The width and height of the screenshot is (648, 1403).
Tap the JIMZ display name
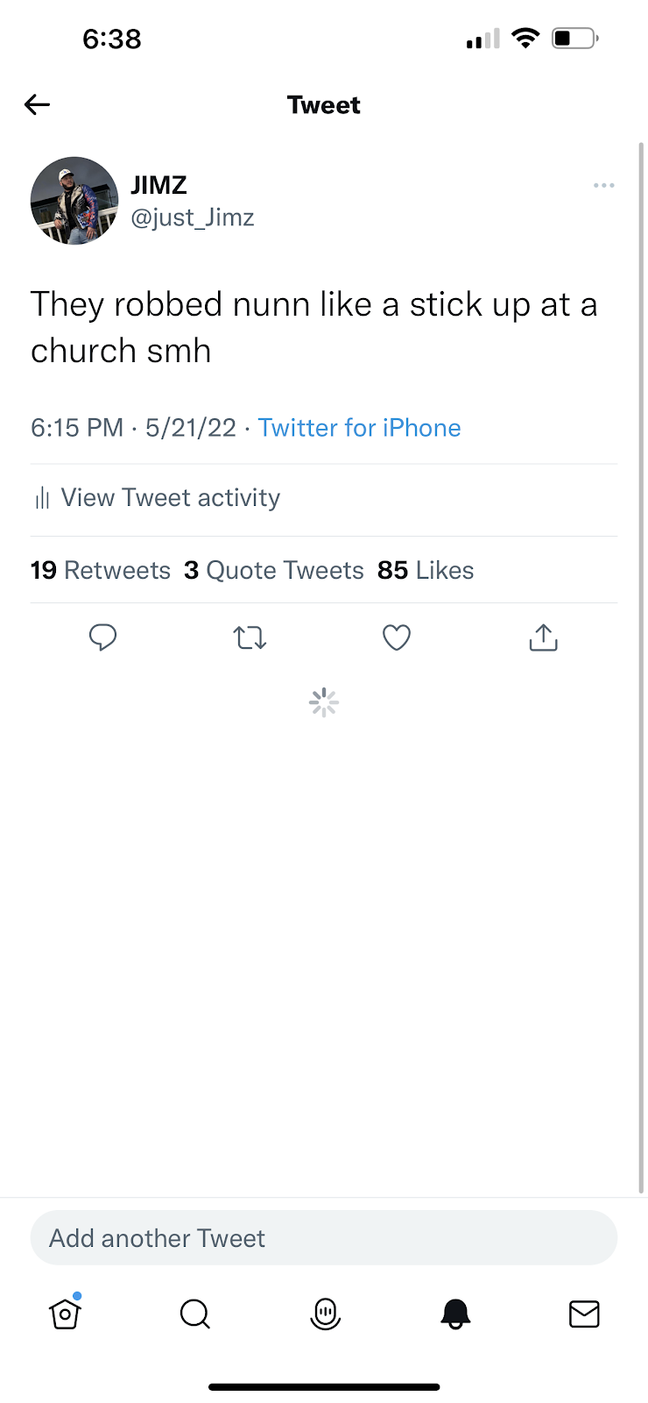(158, 185)
